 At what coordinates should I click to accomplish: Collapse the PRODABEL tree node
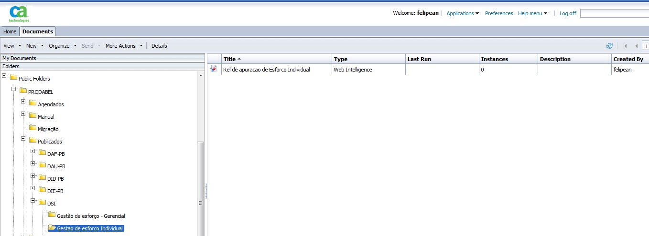(x=14, y=89)
